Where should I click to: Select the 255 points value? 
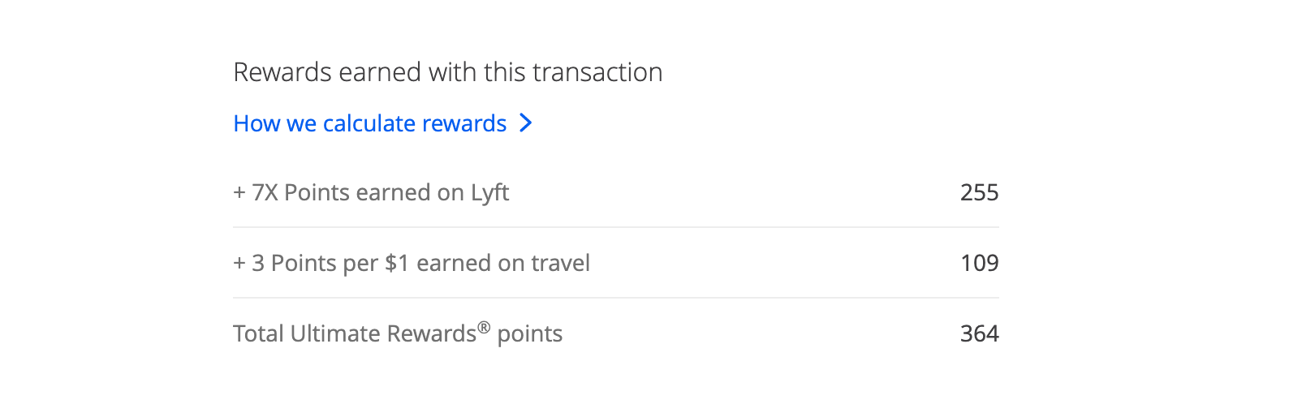tap(980, 192)
